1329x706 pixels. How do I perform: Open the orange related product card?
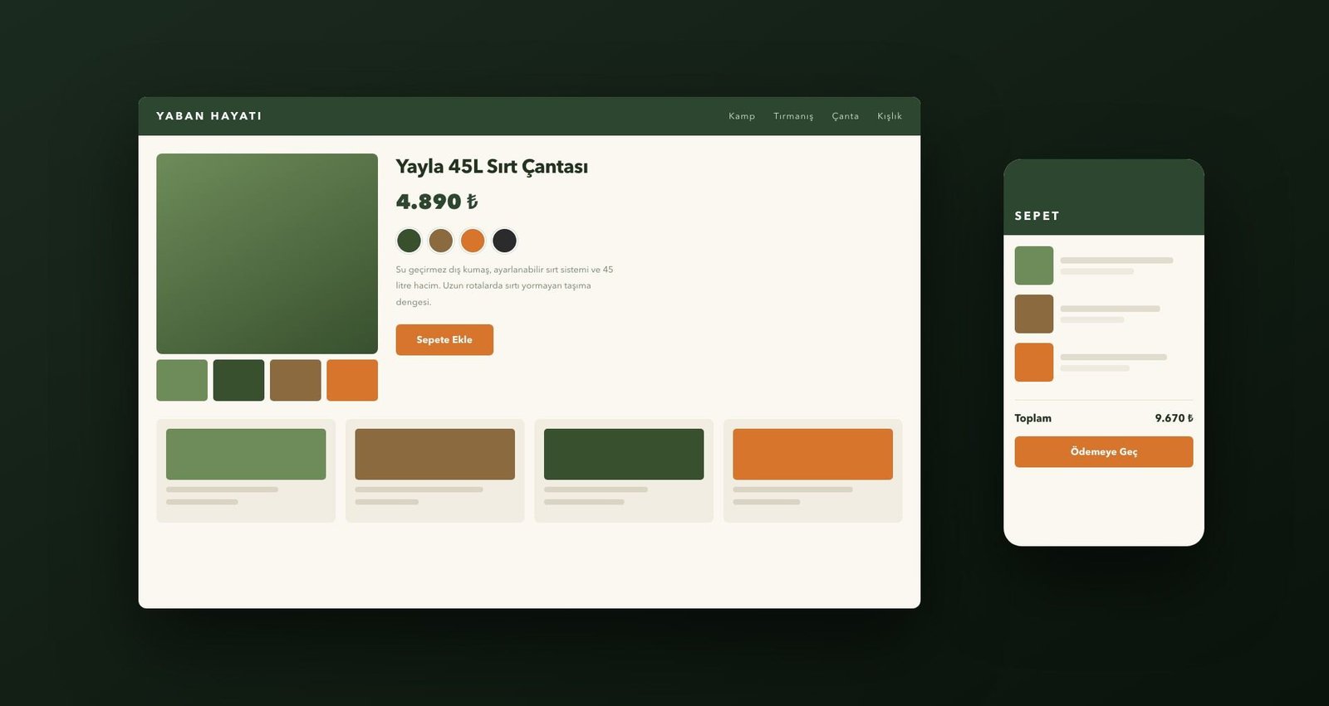click(x=813, y=470)
